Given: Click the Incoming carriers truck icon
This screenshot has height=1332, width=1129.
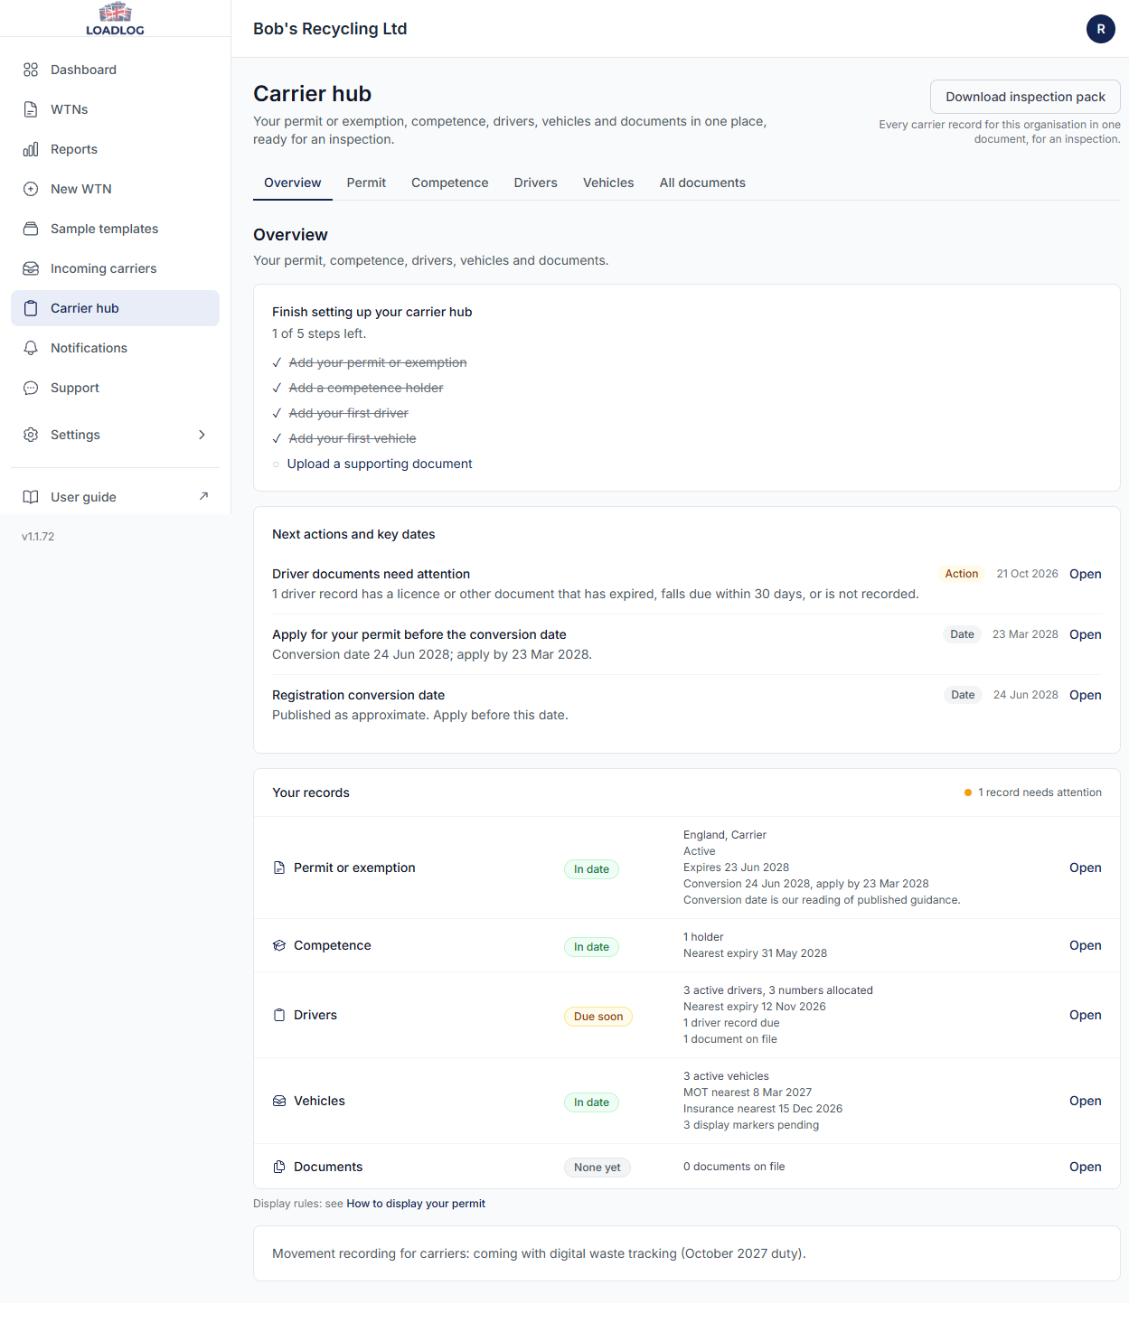Looking at the screenshot, I should click(31, 268).
